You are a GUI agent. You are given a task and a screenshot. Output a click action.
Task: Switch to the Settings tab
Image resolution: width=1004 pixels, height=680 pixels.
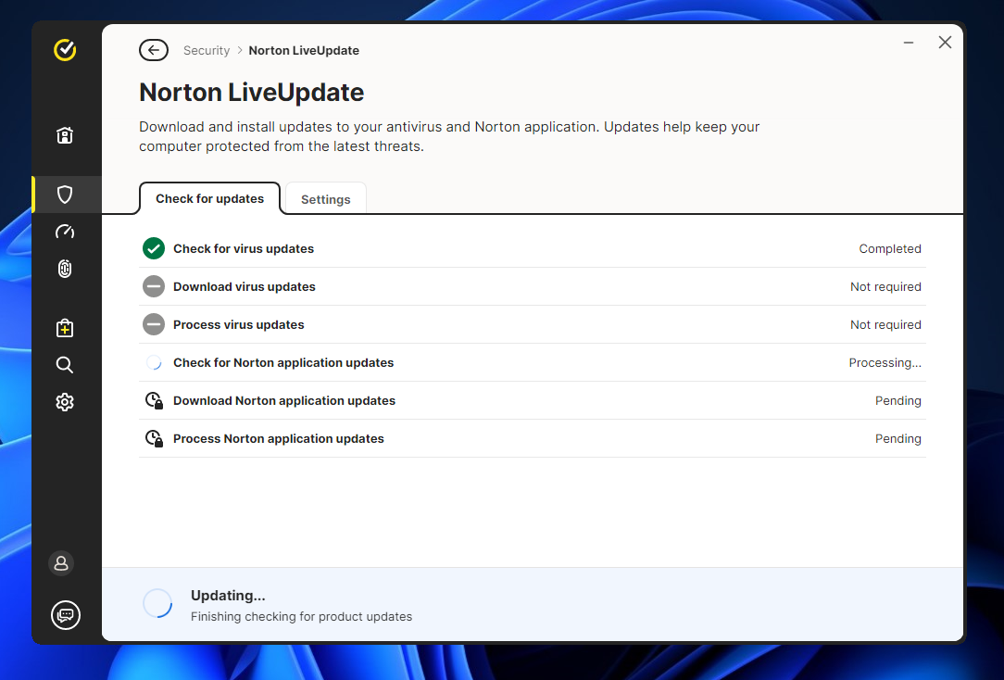(325, 199)
